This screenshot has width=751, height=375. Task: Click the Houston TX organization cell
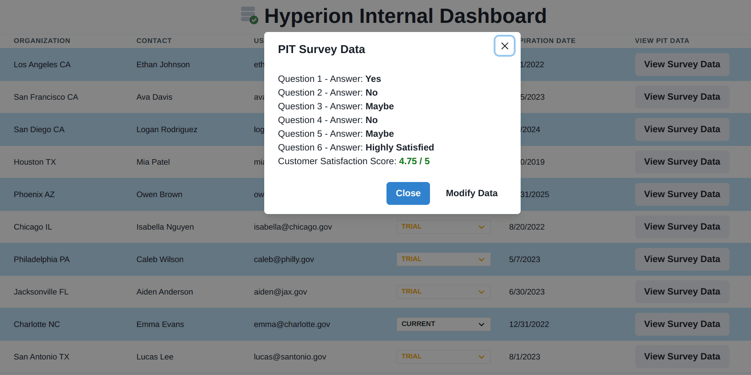coord(35,162)
